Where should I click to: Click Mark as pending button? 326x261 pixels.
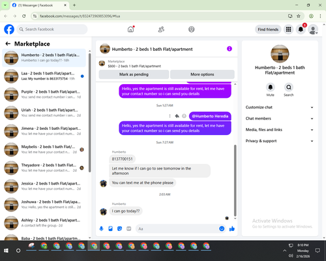tap(134, 74)
